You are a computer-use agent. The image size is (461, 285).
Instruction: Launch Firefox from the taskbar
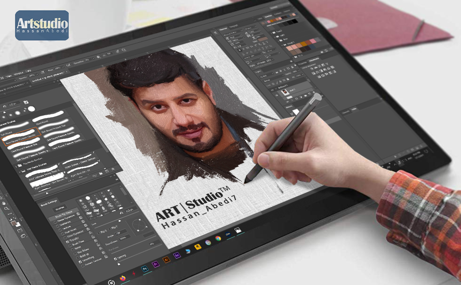(123, 278)
